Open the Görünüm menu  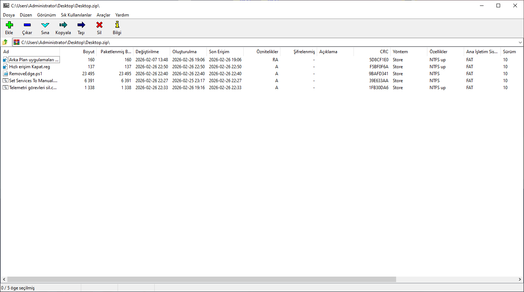point(47,15)
